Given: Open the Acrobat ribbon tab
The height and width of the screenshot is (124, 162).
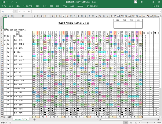Looking at the screenshot, I should click(x=80, y=6).
